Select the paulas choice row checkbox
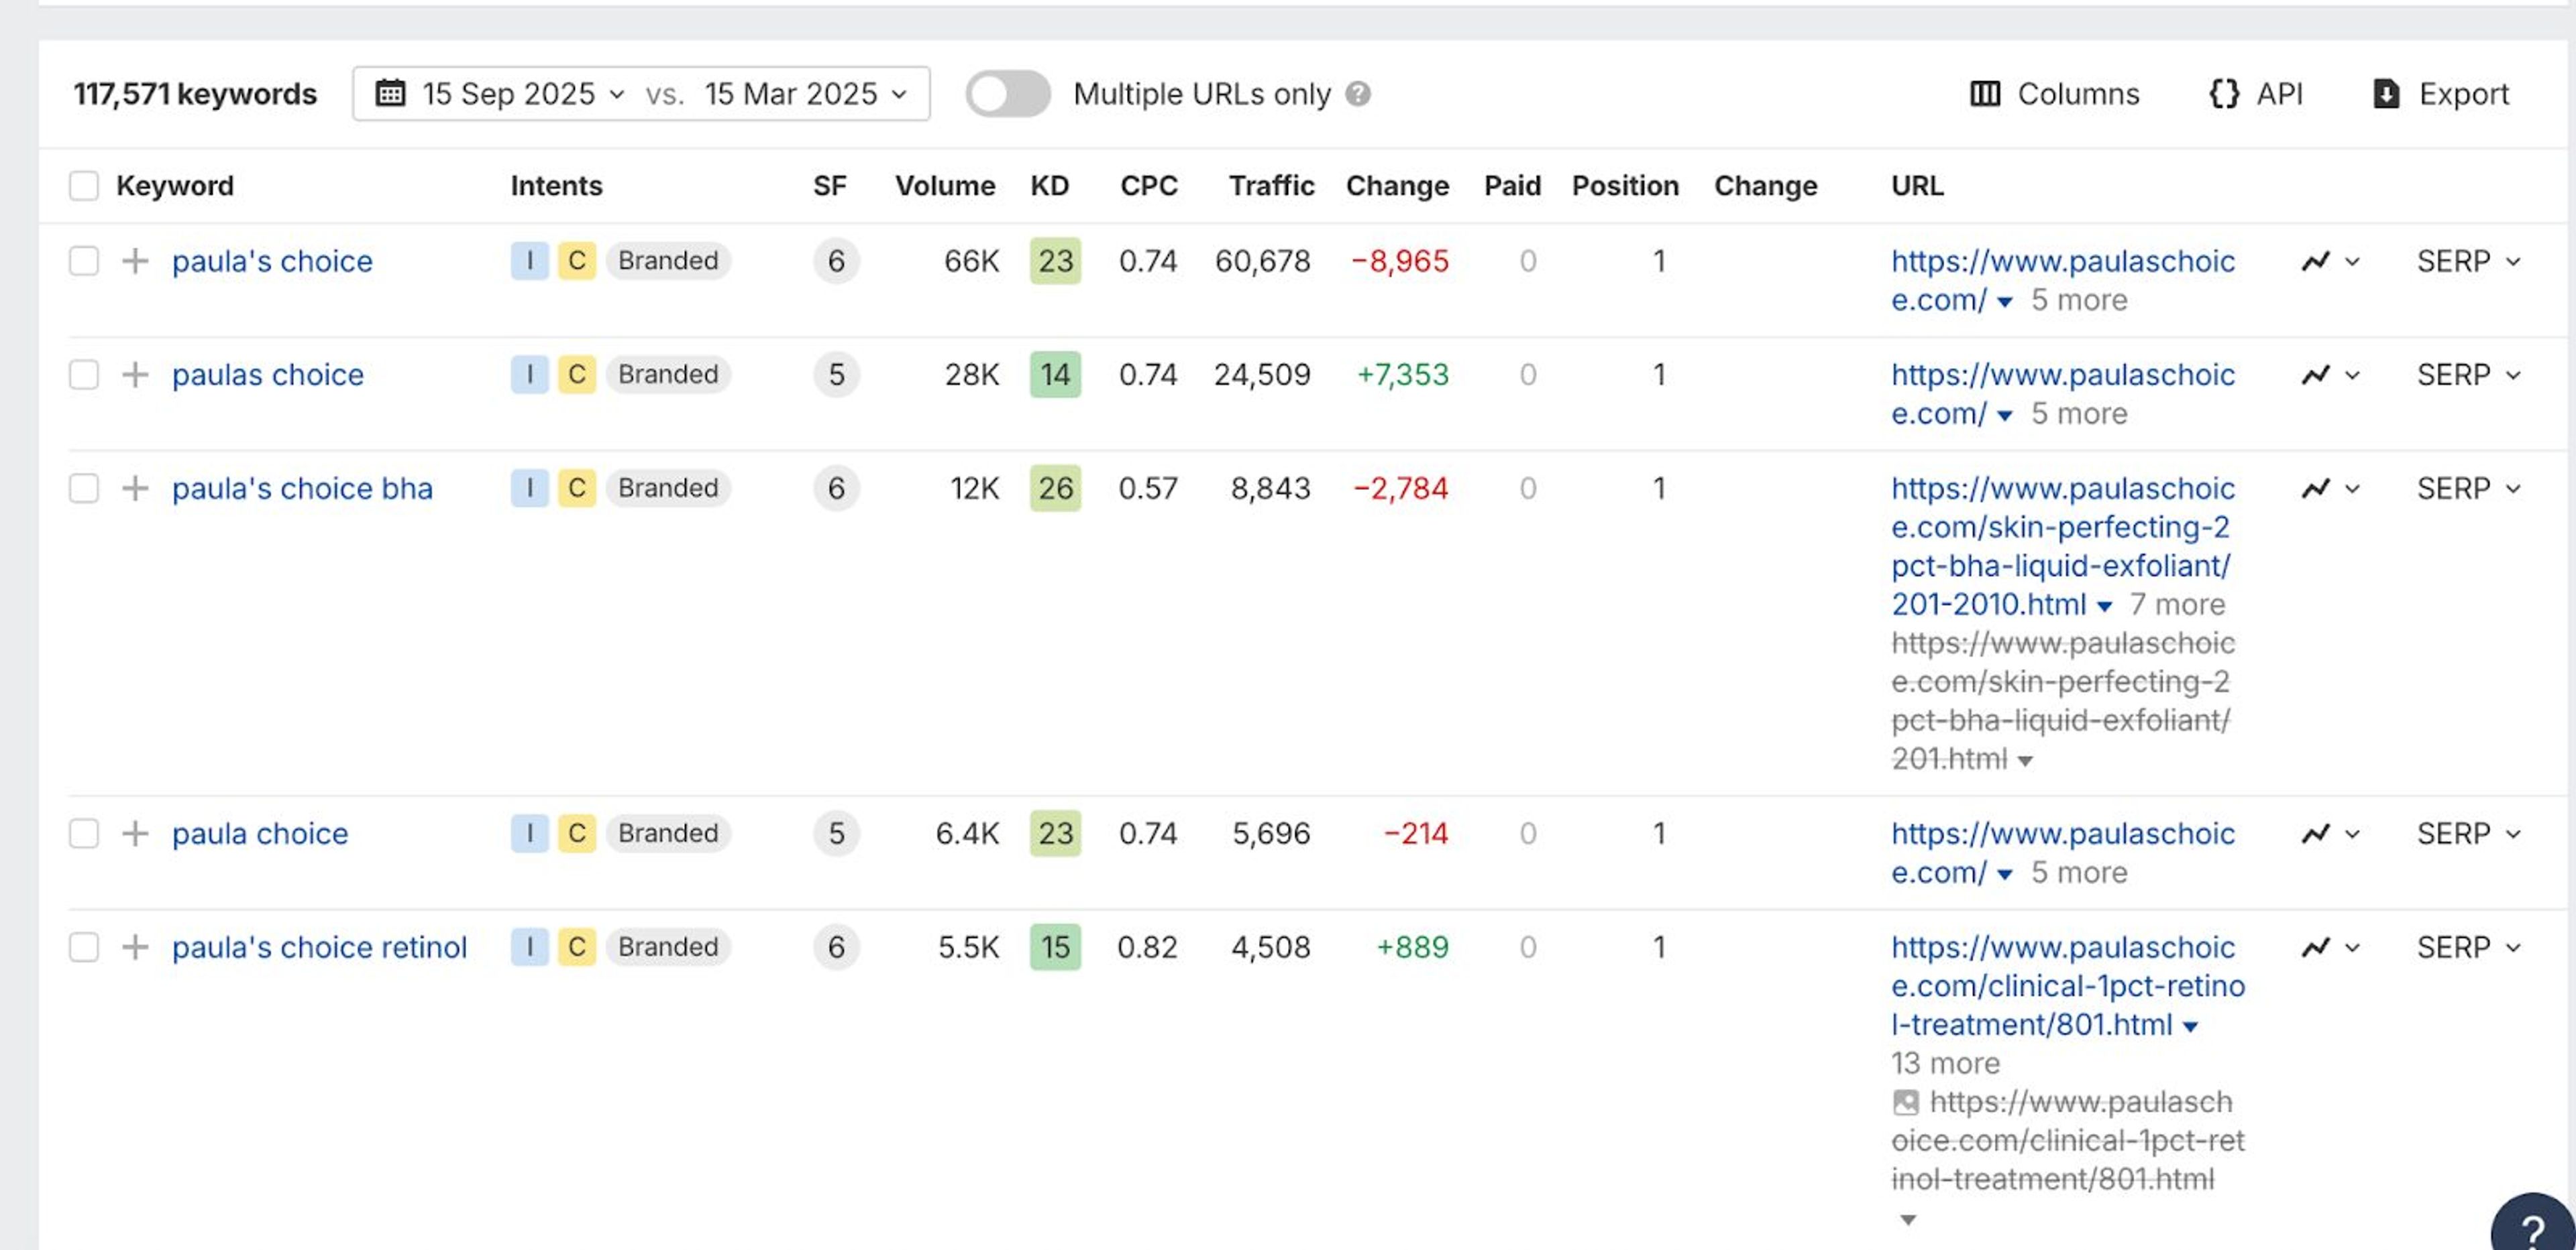This screenshot has height=1250, width=2576. 84,375
